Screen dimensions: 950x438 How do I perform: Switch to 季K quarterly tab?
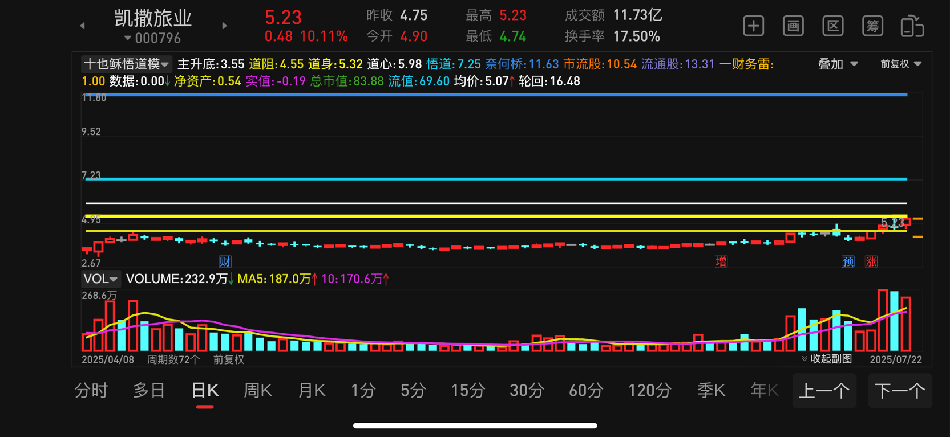point(711,391)
